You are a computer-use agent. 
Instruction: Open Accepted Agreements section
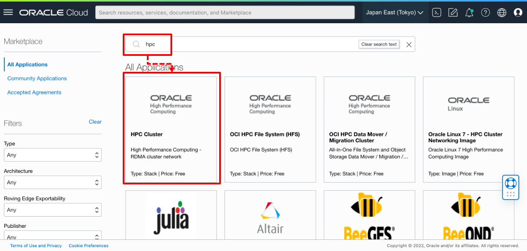pyautogui.click(x=34, y=92)
